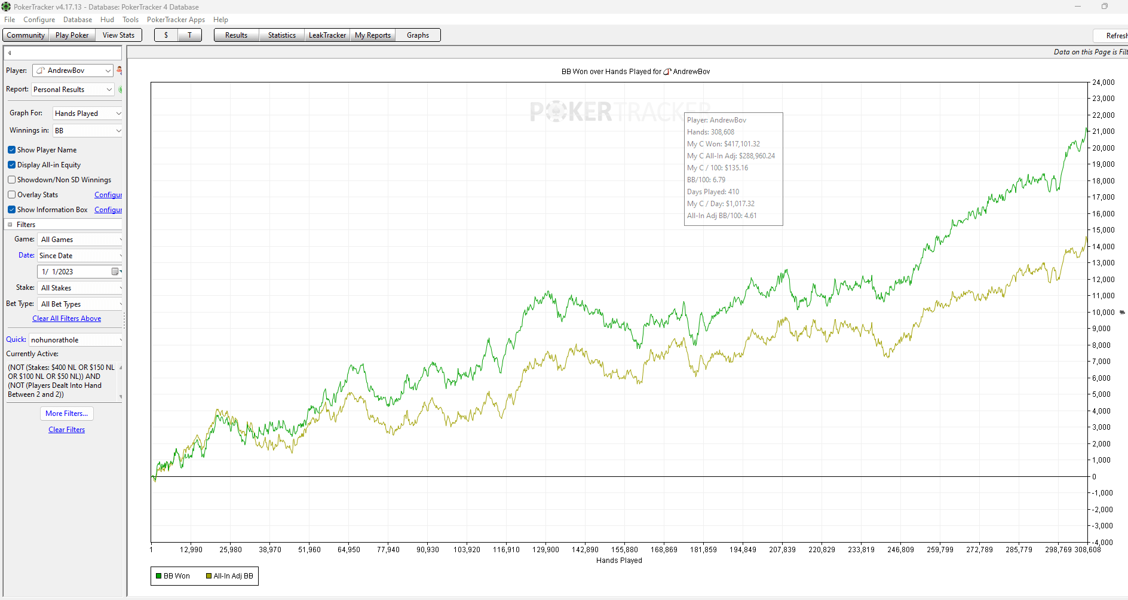The height and width of the screenshot is (600, 1128).
Task: Open the Report dropdown showing Personal Results
Action: tap(72, 90)
